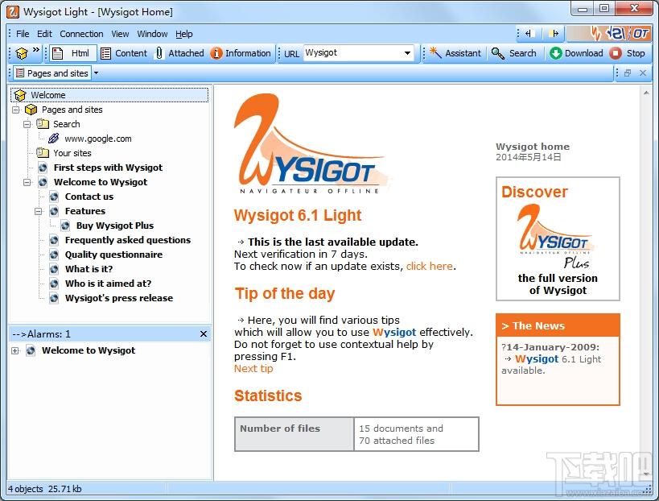
Task: Open the Connection menu
Action: pos(81,34)
